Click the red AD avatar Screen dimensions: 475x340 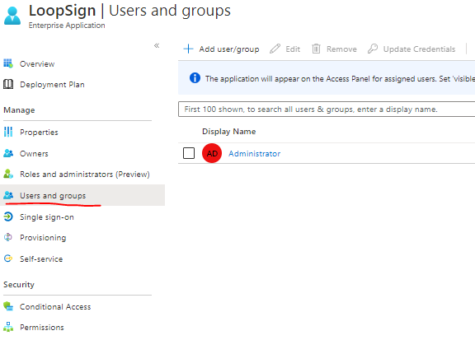[212, 153]
